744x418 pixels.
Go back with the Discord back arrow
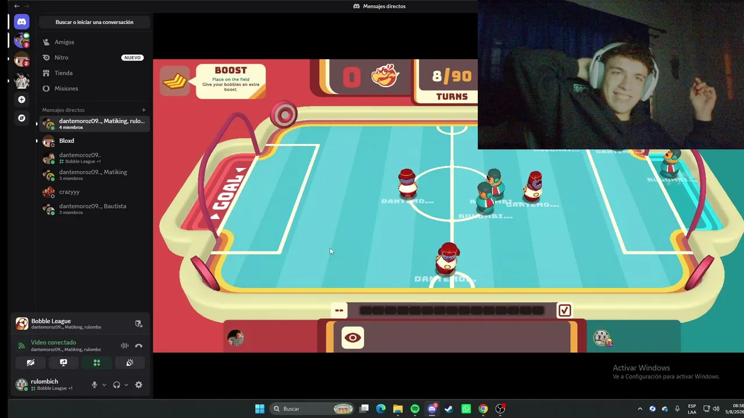(x=16, y=6)
